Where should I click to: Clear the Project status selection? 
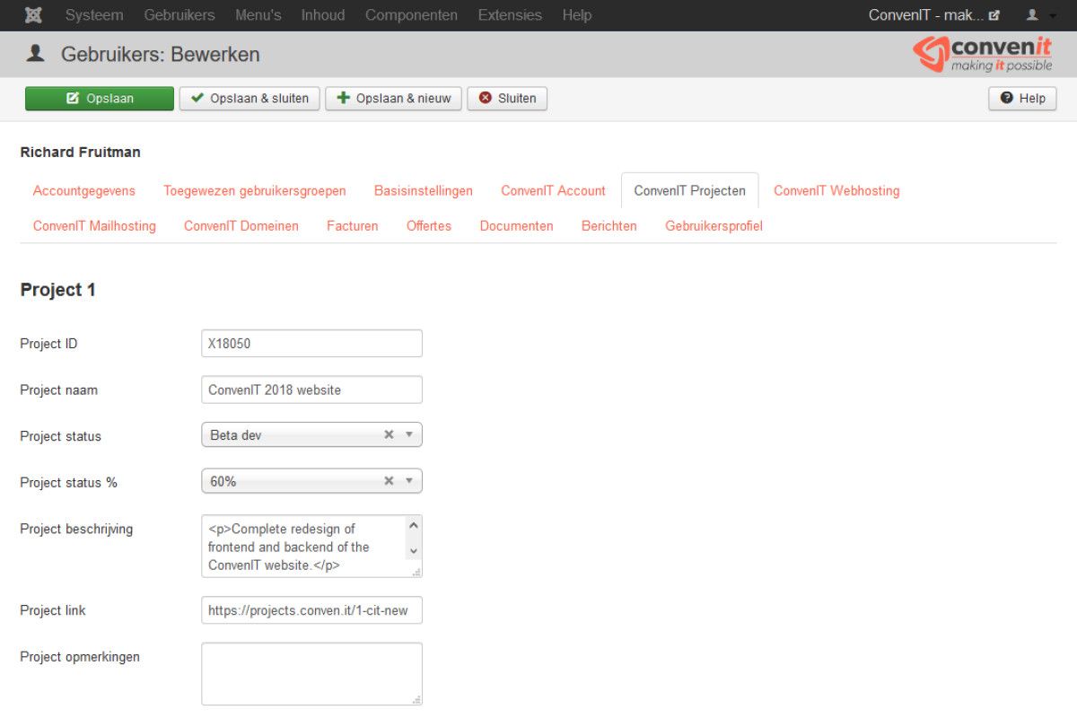point(389,434)
